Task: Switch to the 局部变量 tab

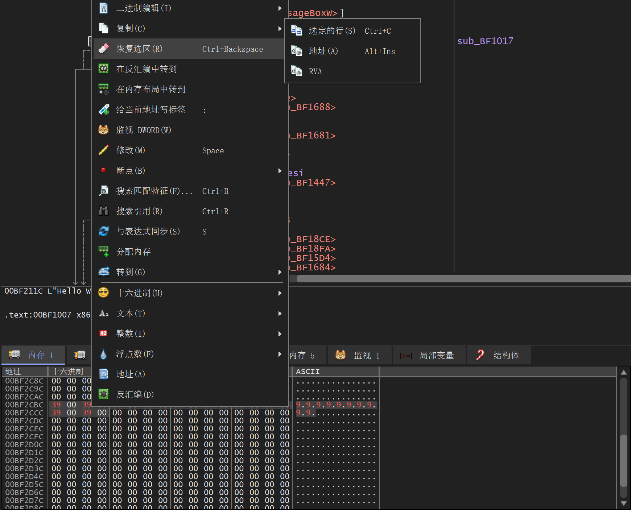Action: pyautogui.click(x=429, y=355)
